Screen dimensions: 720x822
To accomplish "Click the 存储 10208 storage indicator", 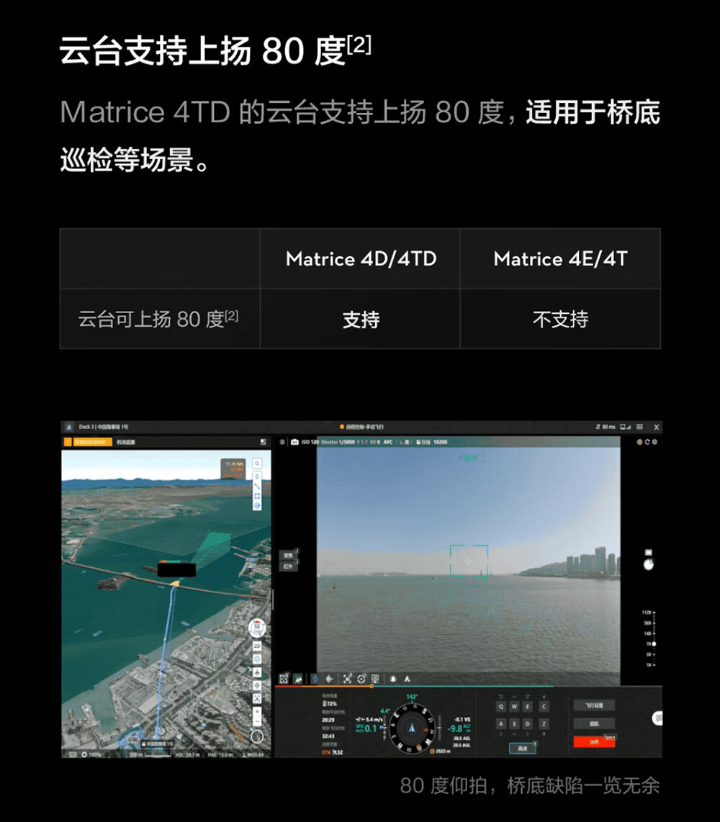I will (432, 442).
